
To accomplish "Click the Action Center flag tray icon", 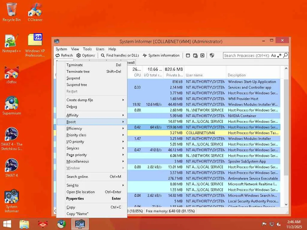I will tap(264, 224).
